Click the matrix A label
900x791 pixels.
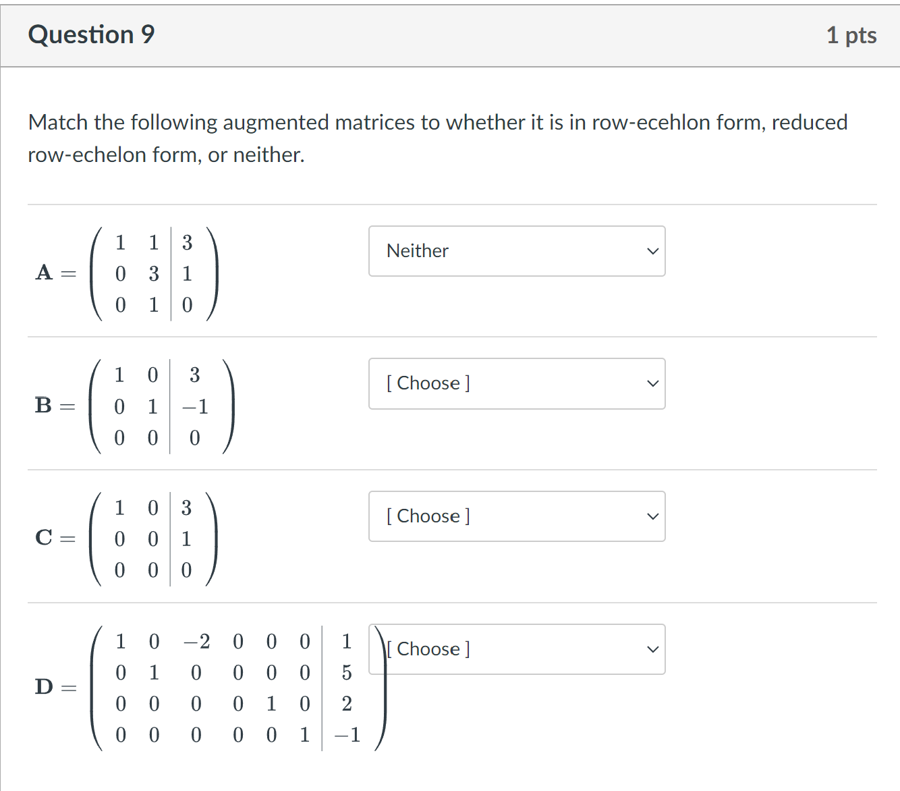point(45,273)
